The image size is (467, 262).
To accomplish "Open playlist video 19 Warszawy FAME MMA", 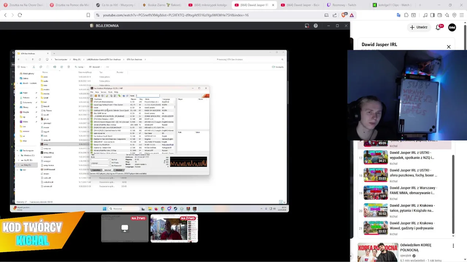I will pos(405,193).
